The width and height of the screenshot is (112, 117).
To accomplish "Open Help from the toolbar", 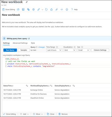I will click(x=74, y=9).
